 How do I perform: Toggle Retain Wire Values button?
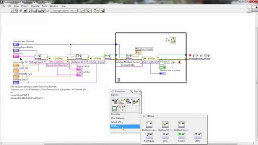tap(35, 11)
